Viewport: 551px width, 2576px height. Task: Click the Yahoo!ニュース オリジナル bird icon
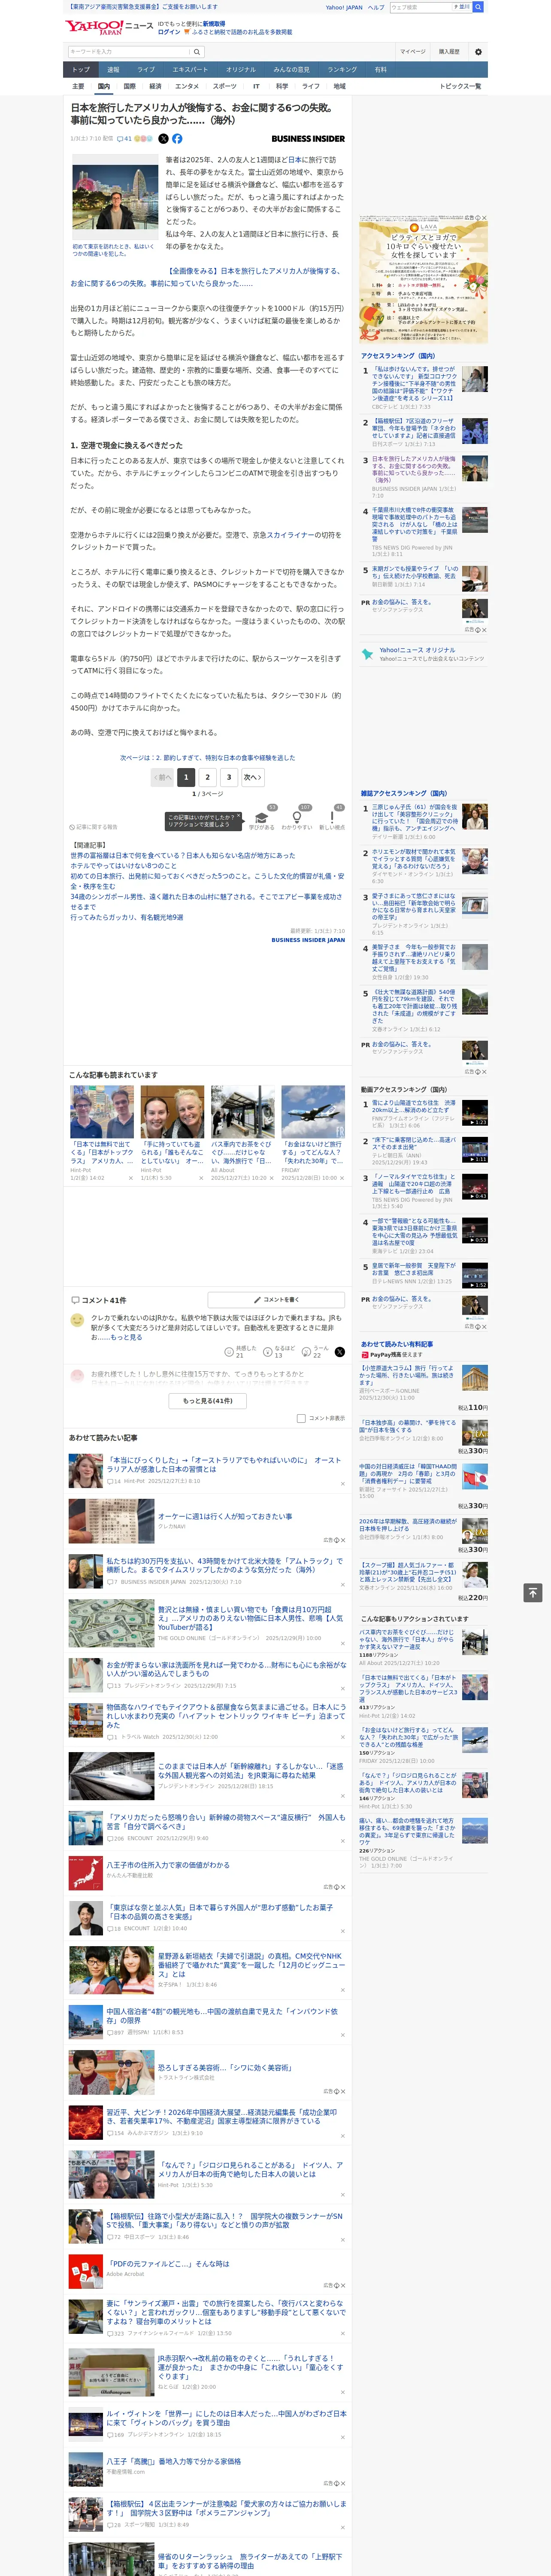pos(368,654)
